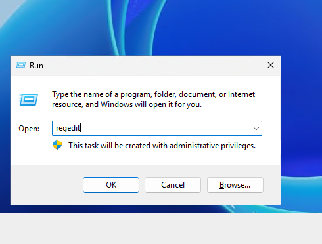Viewport: 322px width, 244px height.
Task: Open file picker with Browse button
Action: 235,185
